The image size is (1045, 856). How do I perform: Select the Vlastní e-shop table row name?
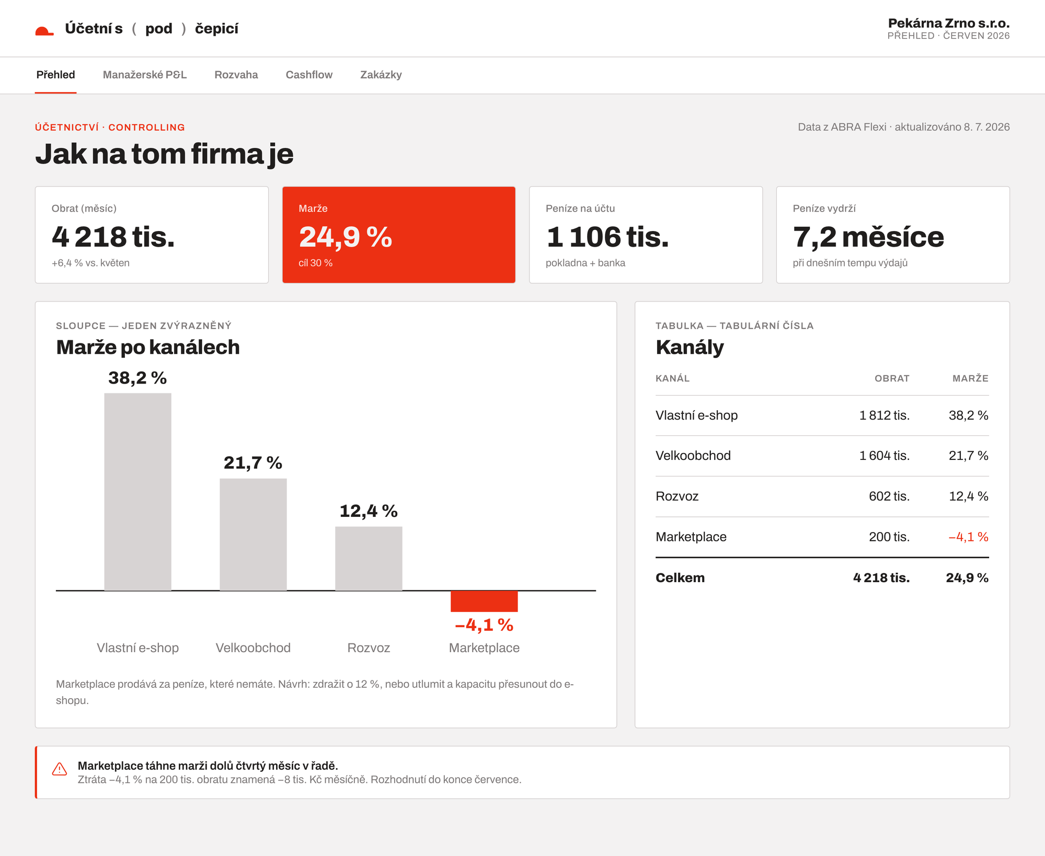click(697, 415)
